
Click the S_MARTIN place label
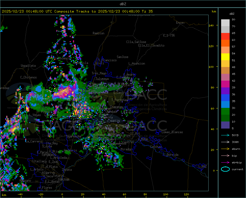point(113,121)
